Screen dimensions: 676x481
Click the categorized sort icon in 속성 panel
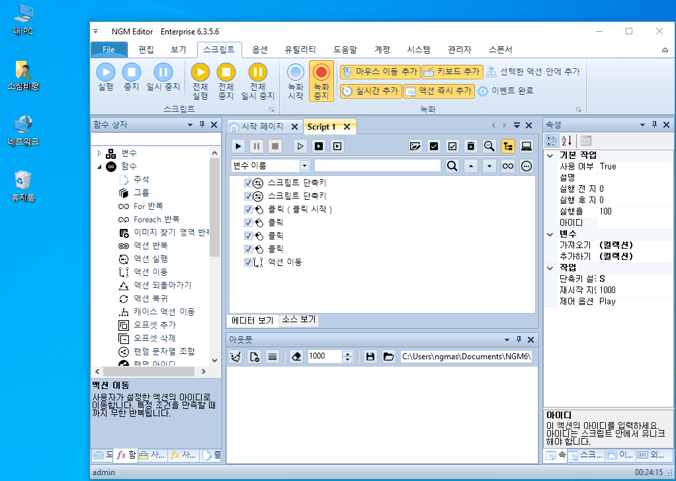(x=552, y=140)
